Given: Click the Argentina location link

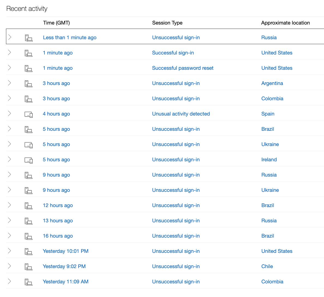Looking at the screenshot, I should (272, 83).
